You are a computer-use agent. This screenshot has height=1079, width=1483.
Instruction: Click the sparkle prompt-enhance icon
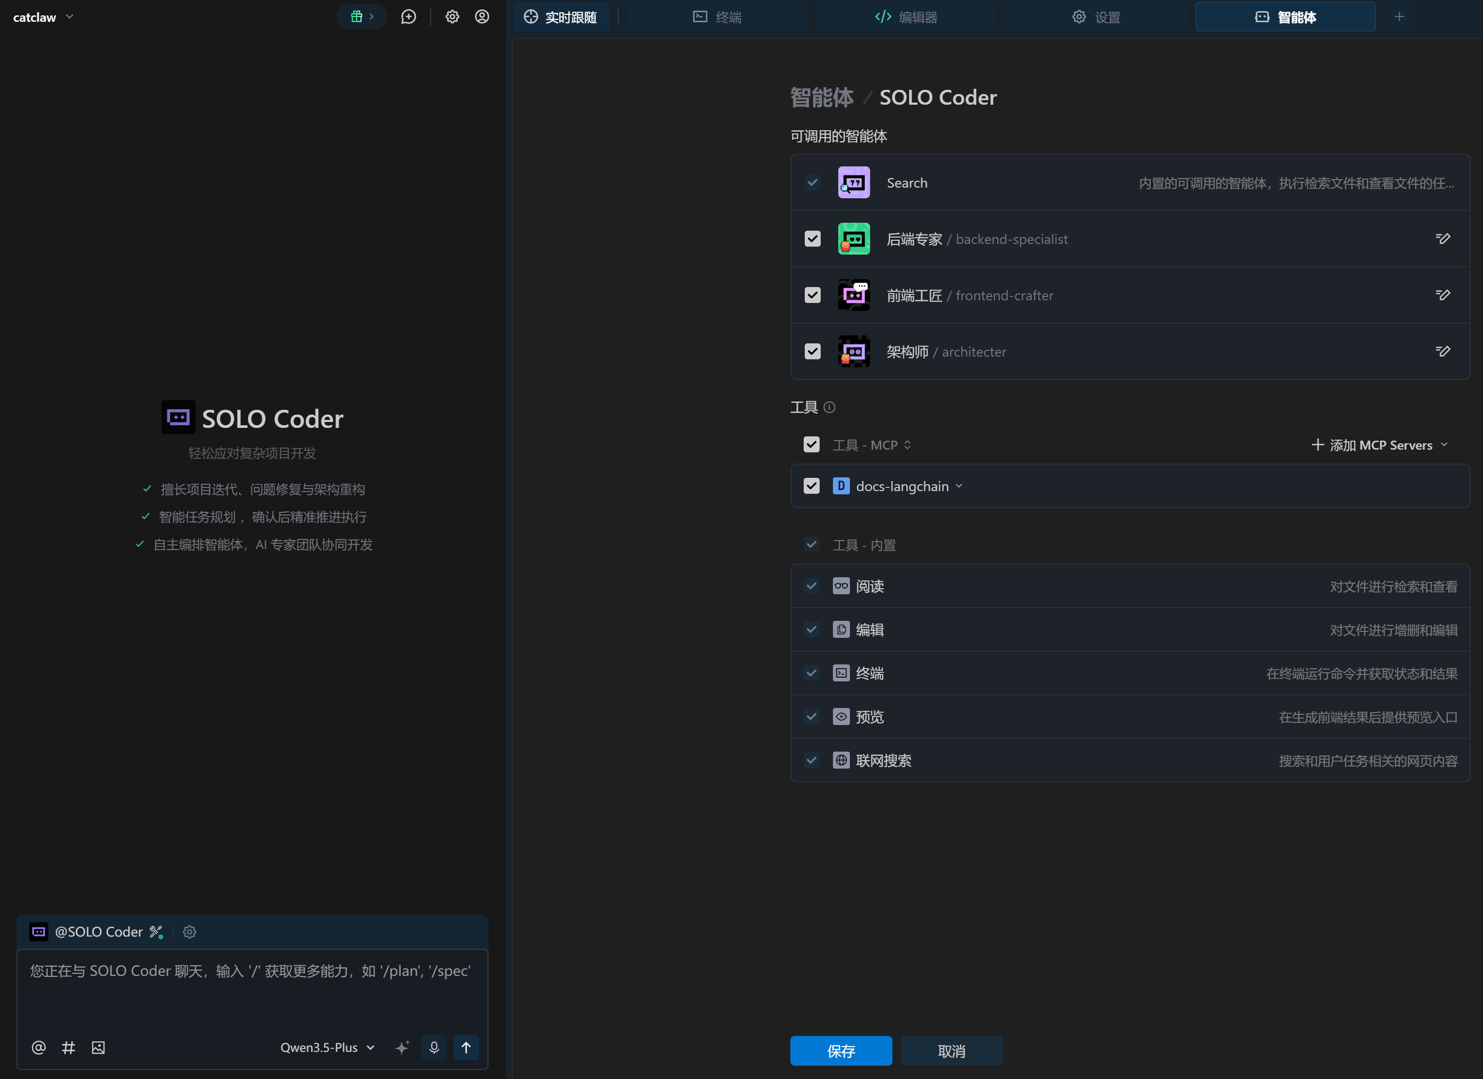click(402, 1048)
